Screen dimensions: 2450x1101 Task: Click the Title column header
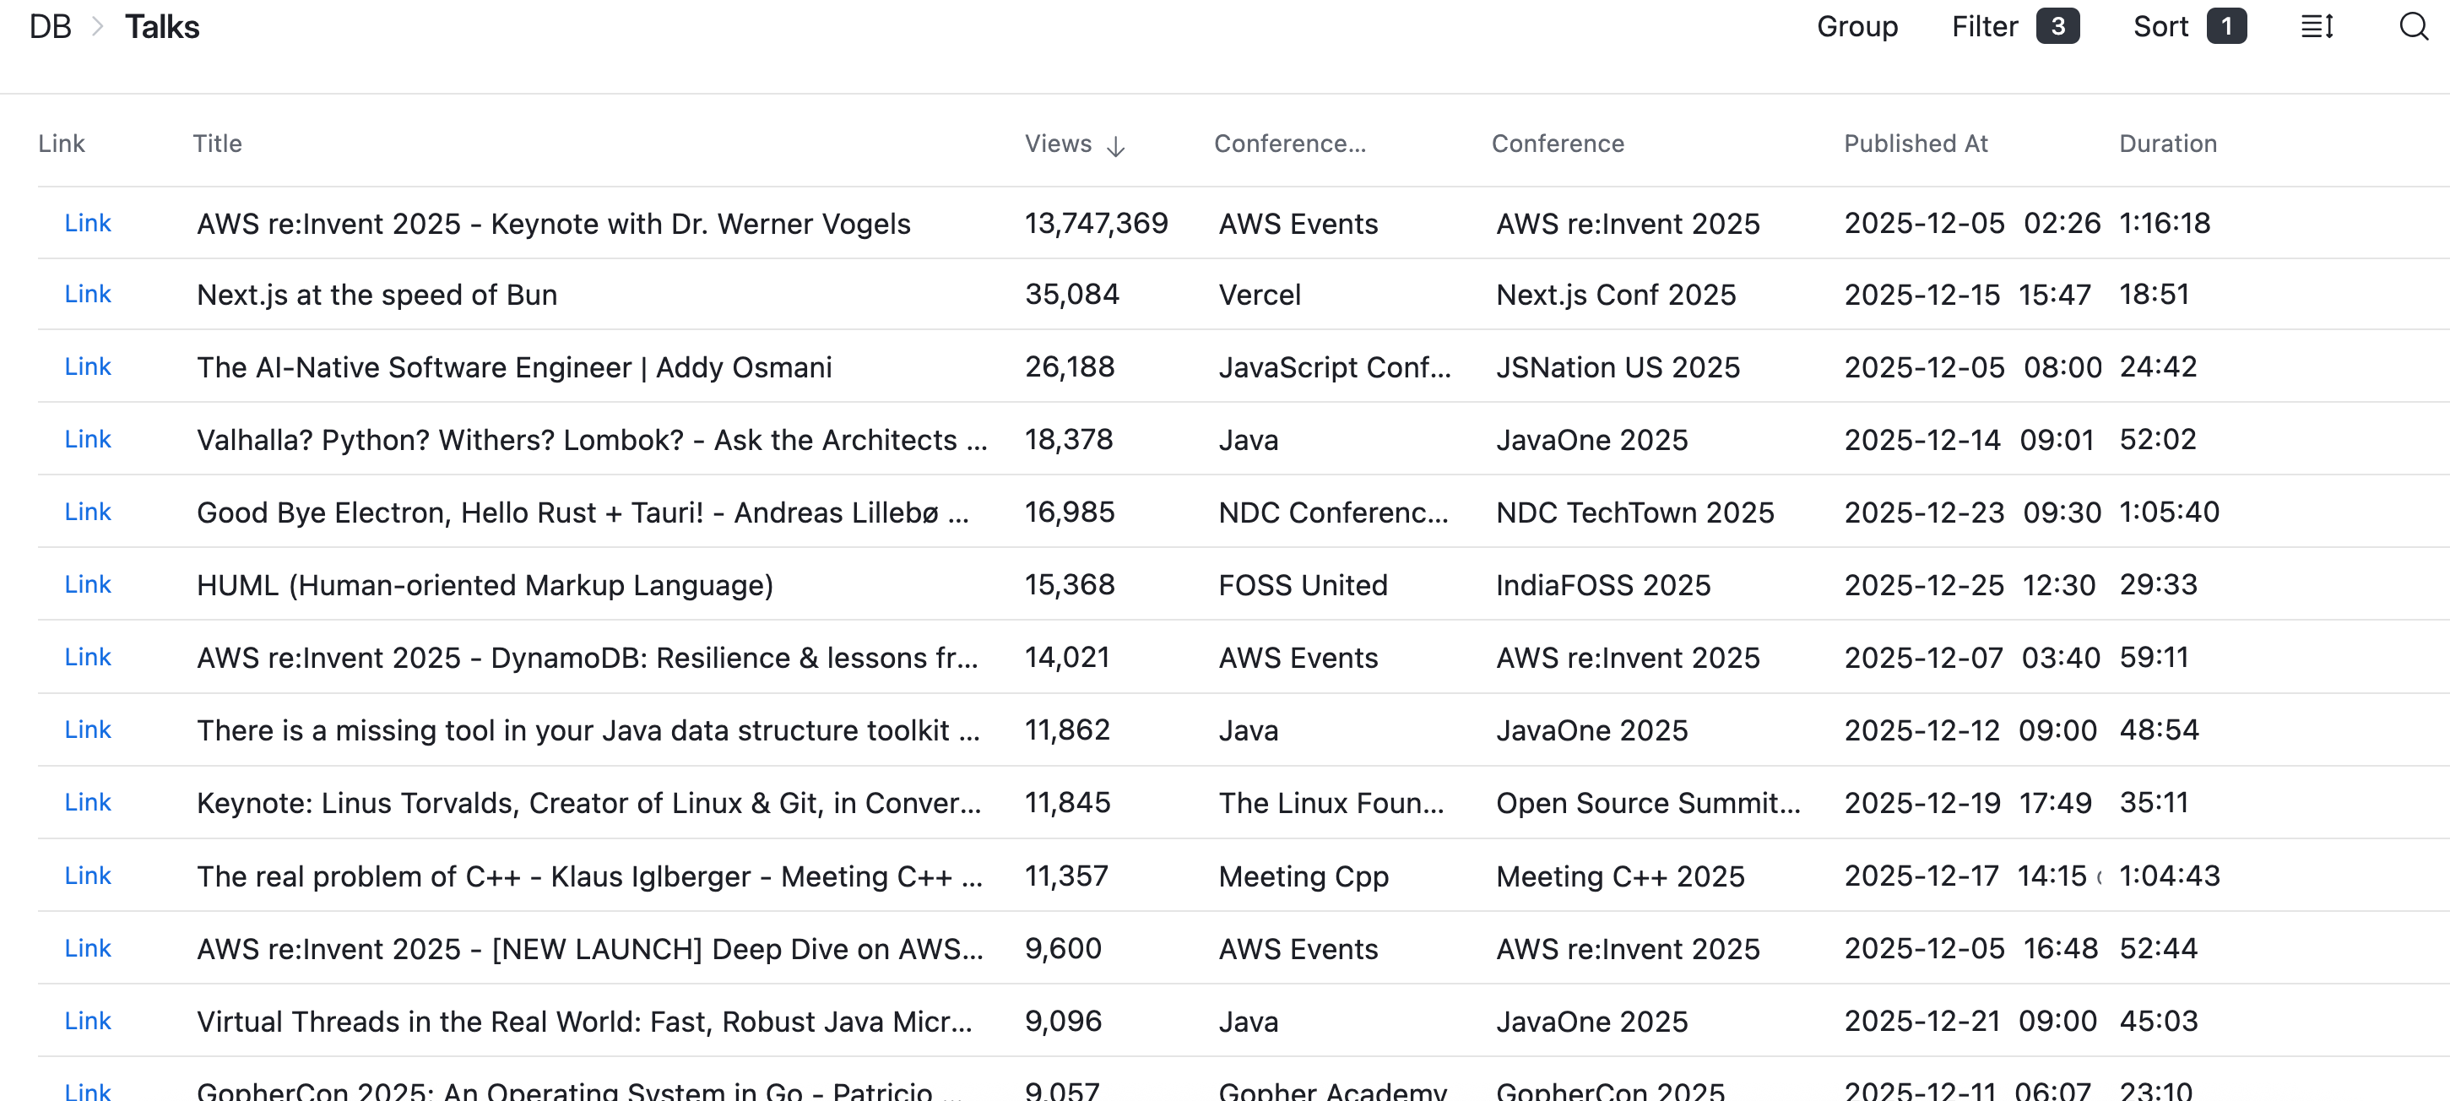(x=217, y=144)
